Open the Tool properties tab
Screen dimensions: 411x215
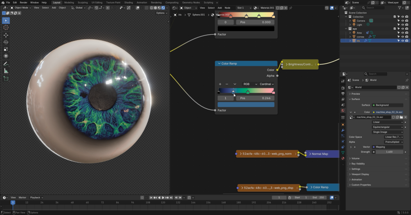(x=343, y=81)
